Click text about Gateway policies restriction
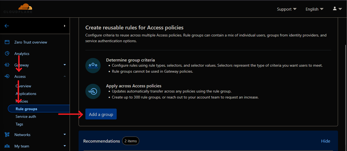347x151 pixels. pyautogui.click(x=152, y=71)
